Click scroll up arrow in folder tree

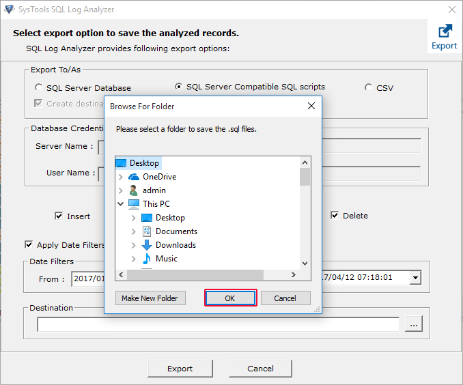(305, 162)
